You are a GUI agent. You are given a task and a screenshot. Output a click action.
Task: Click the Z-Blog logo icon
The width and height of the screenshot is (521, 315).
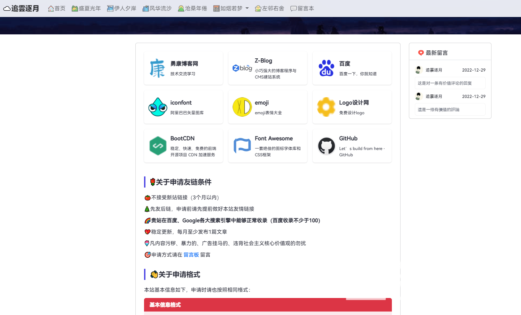242,68
